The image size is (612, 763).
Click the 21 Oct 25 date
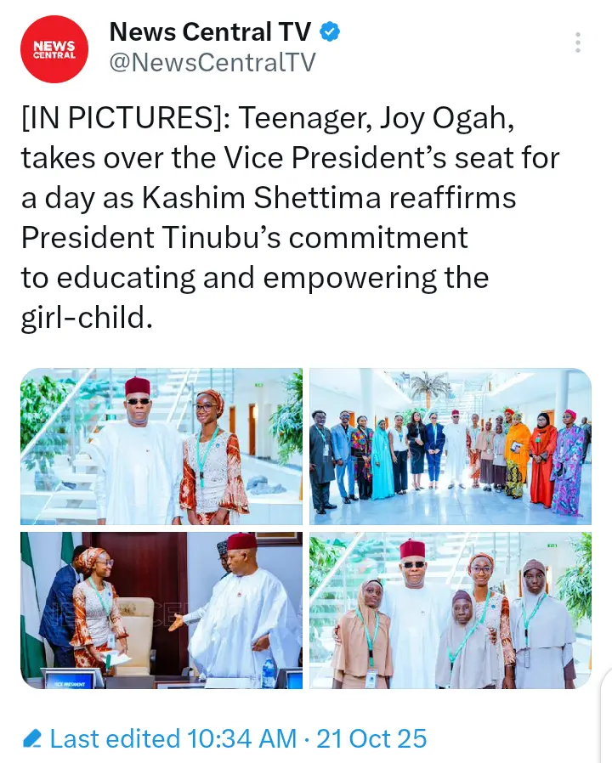pyautogui.click(x=371, y=738)
